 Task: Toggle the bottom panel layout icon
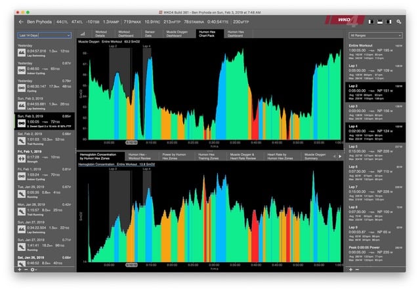[x=380, y=22]
